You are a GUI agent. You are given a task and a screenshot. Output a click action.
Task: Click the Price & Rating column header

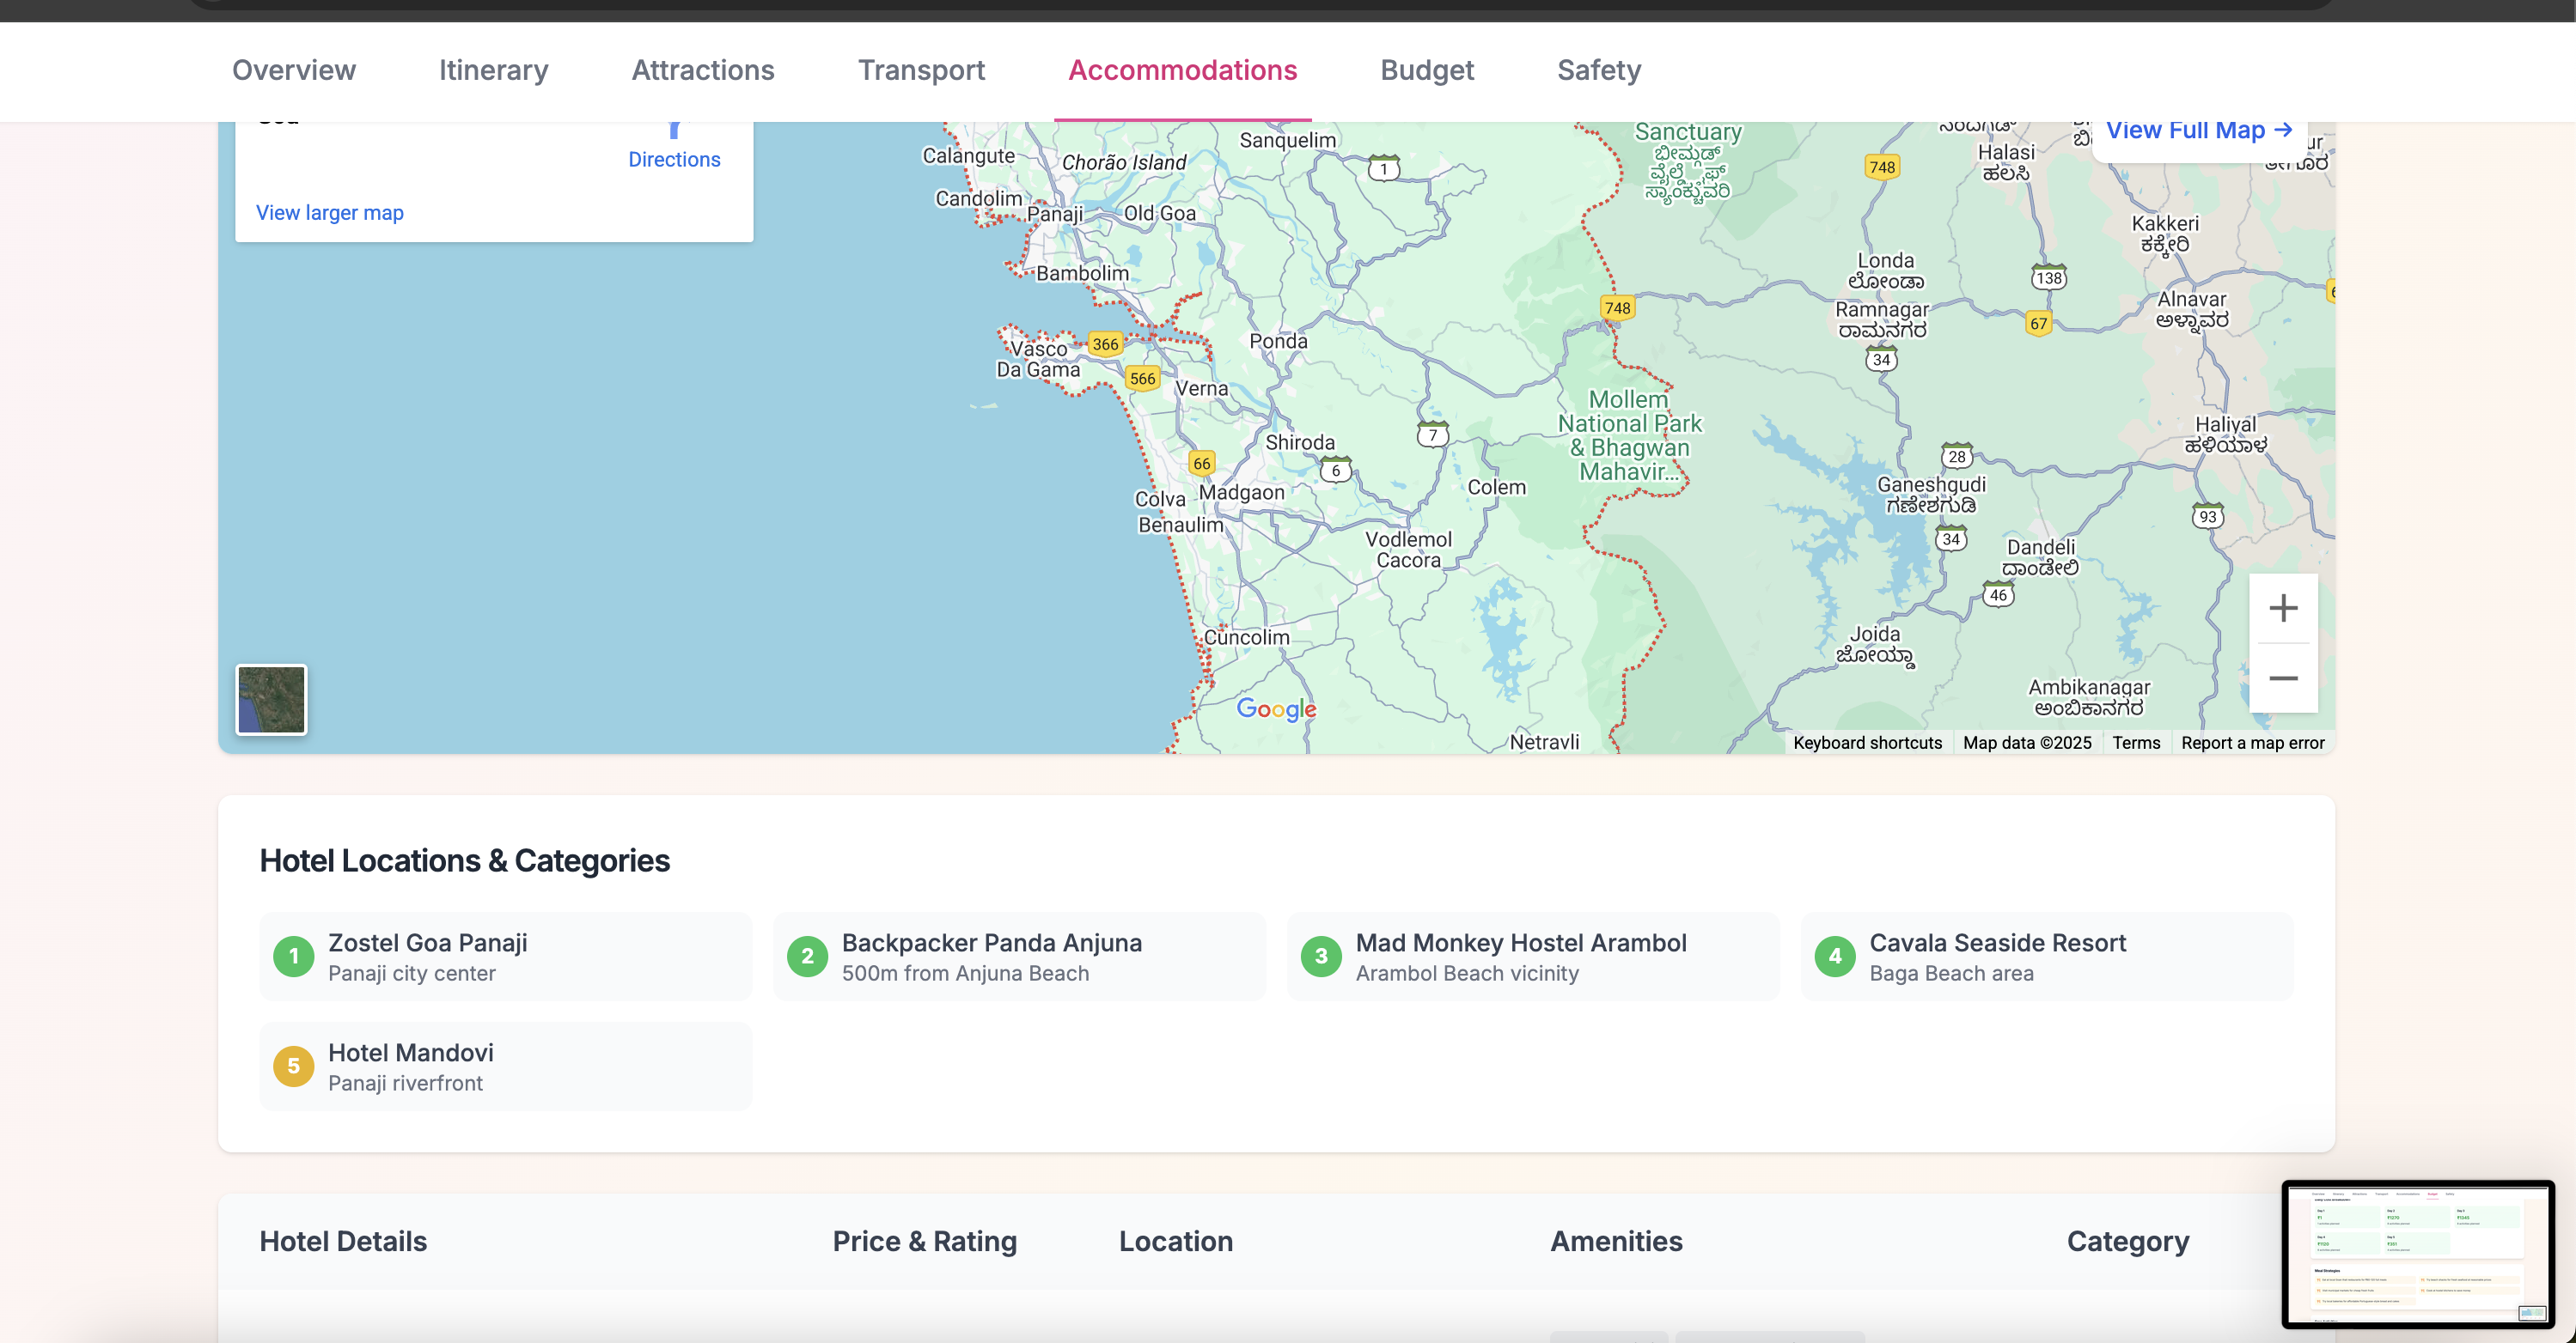click(924, 1241)
